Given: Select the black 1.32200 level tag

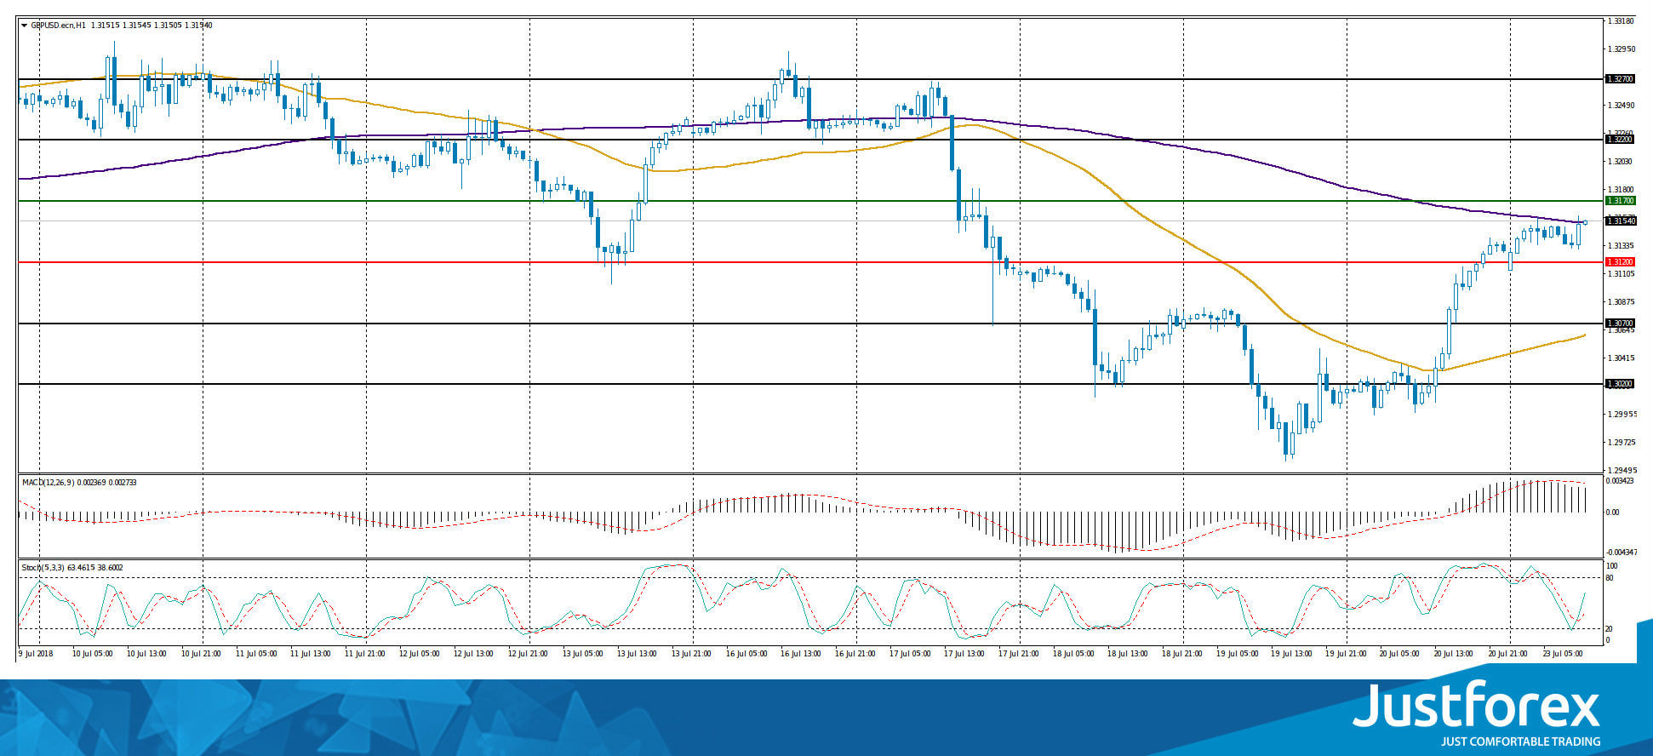Looking at the screenshot, I should pyautogui.click(x=1620, y=140).
